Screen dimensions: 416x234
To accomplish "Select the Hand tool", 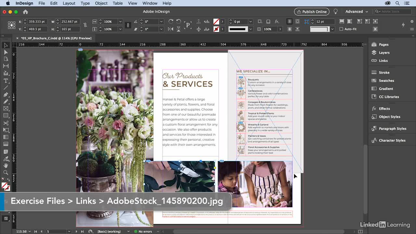I will click(6, 165).
